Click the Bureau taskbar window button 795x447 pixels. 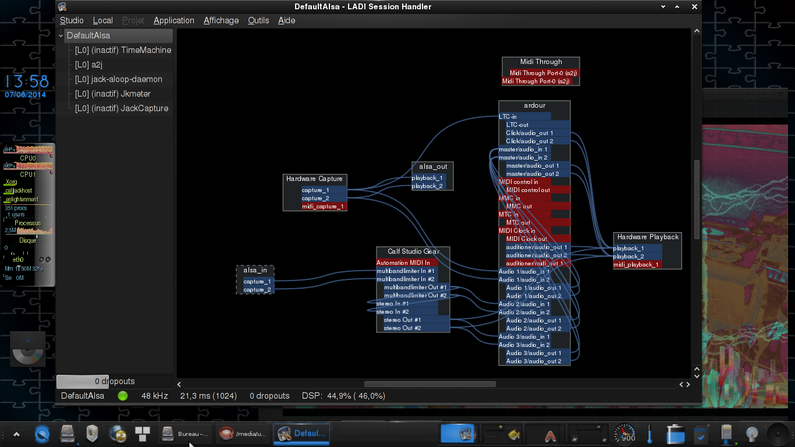click(185, 434)
